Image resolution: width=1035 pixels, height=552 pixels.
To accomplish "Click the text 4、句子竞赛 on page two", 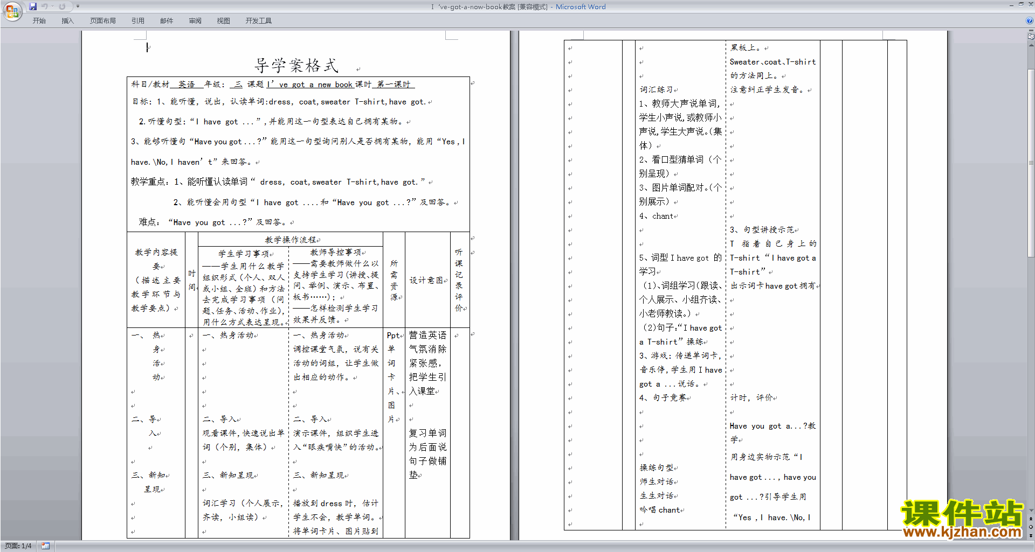I will pos(663,397).
